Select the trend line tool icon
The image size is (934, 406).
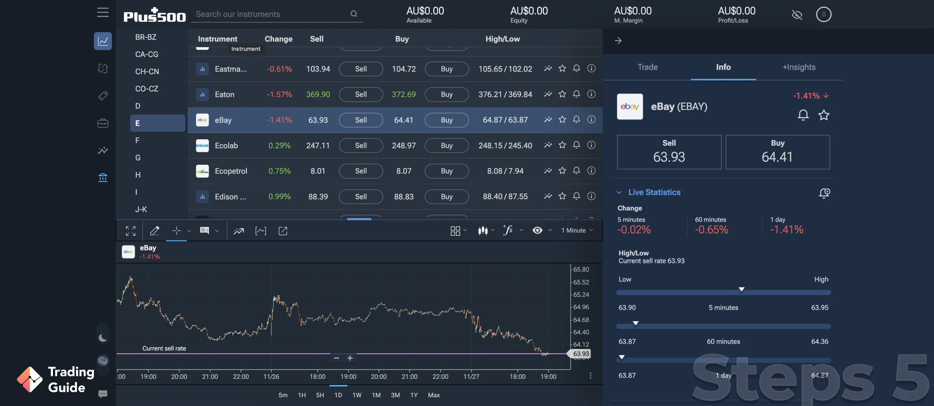[x=239, y=231]
